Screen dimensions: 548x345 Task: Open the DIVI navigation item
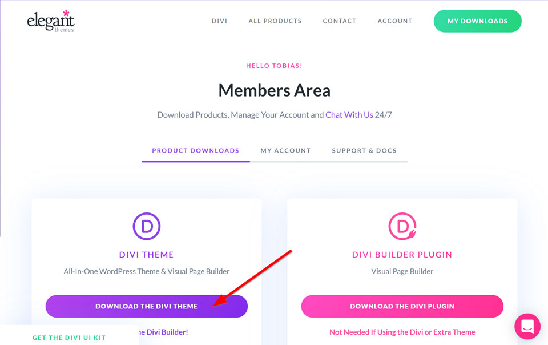219,21
